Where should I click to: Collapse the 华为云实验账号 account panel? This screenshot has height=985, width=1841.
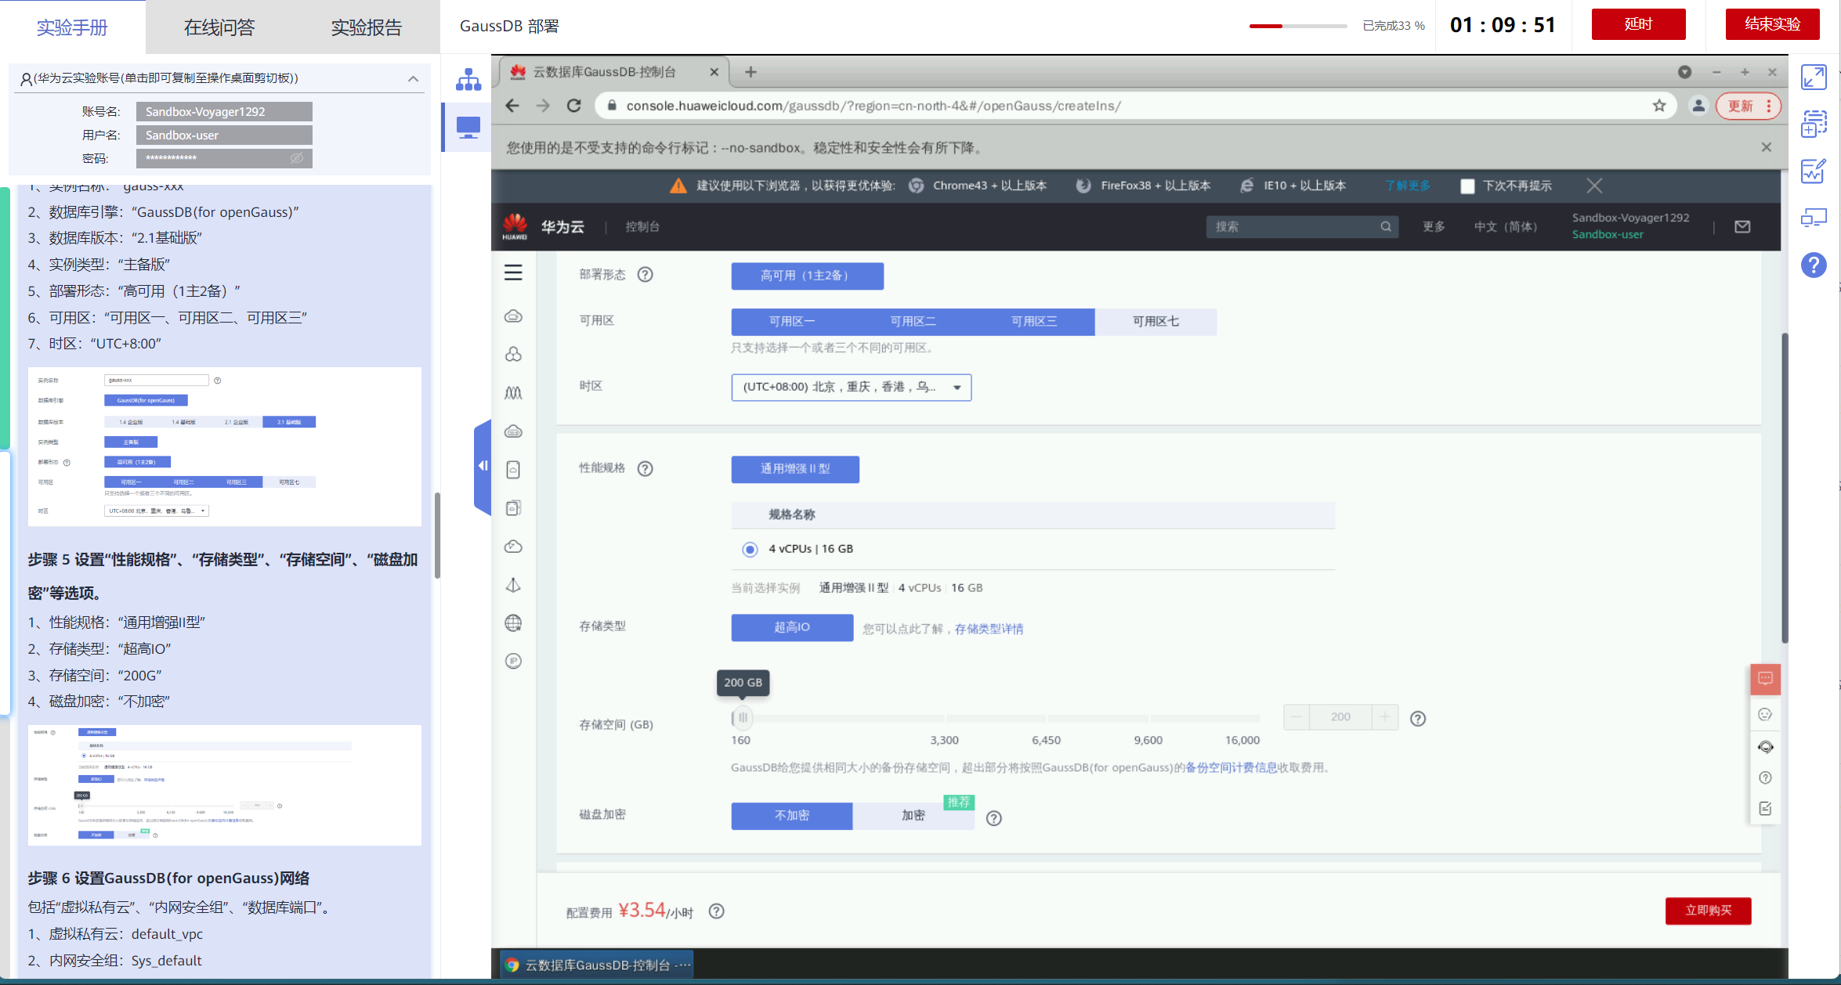click(413, 78)
